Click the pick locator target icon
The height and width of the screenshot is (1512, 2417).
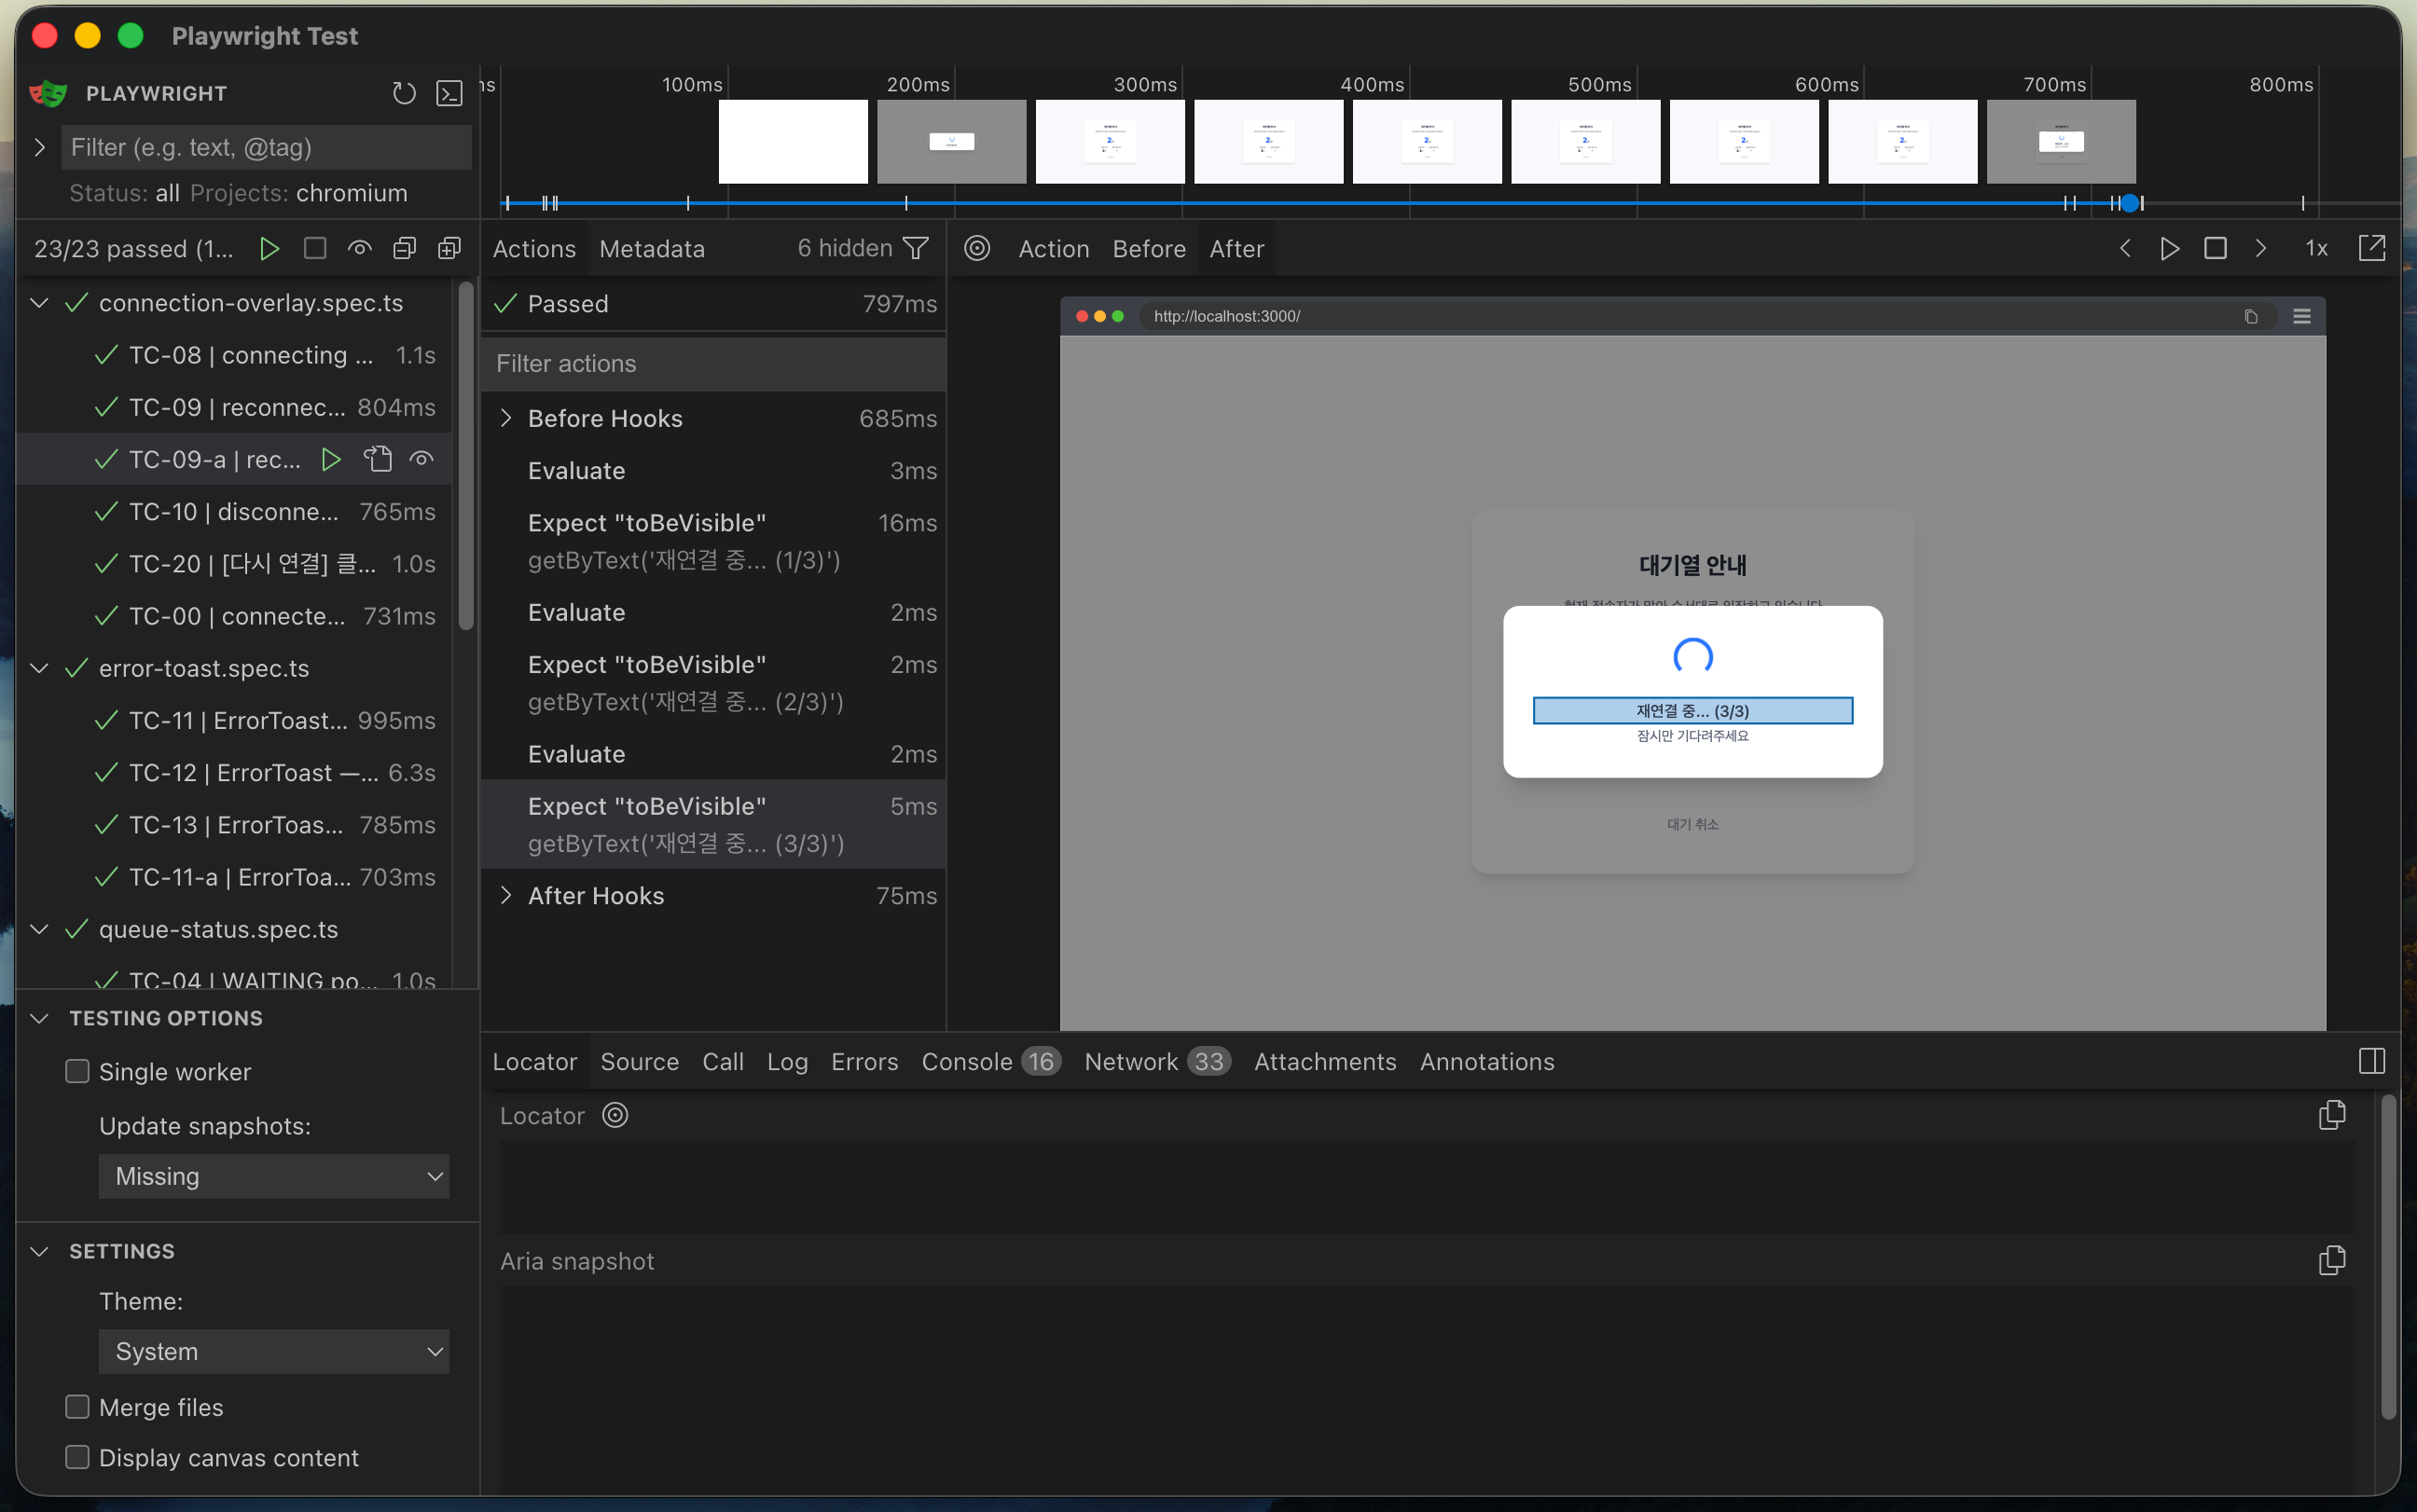[x=977, y=248]
